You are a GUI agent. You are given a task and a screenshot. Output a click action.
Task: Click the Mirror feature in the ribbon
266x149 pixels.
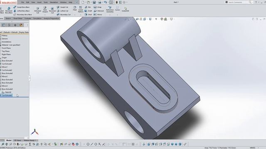tap(98, 14)
